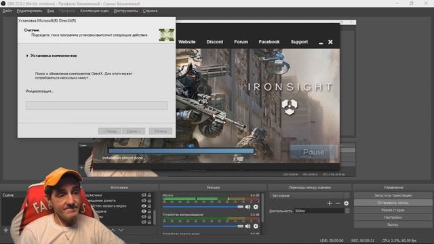Click Запустить трансляцию button
The image size is (434, 244).
[x=393, y=195]
